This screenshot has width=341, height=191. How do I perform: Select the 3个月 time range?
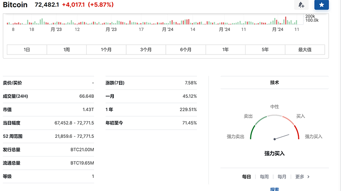[146, 50]
